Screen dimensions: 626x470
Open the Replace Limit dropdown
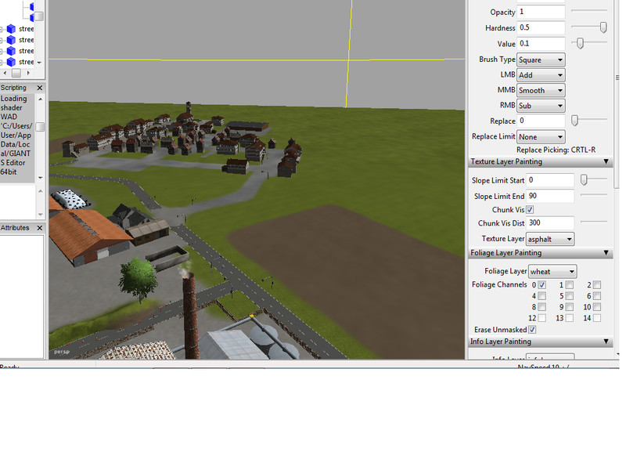tap(541, 137)
